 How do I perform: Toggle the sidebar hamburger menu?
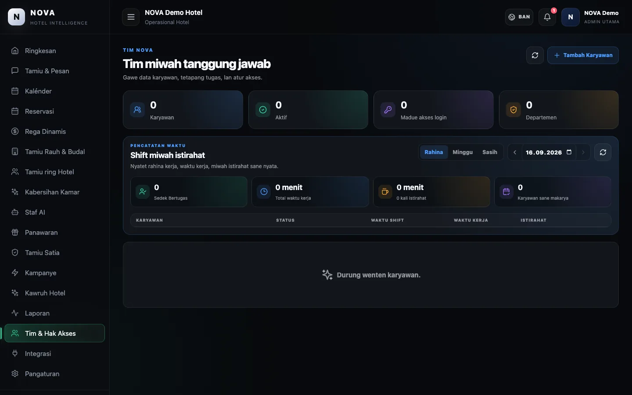131,17
